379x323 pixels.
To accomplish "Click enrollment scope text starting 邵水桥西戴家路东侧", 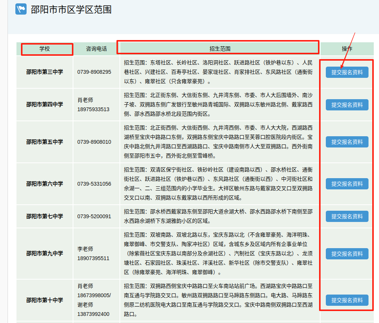I will (x=218, y=216).
